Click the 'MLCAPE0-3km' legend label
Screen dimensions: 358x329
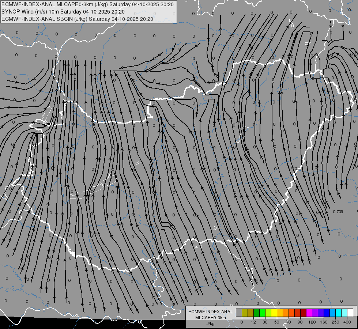coord(211,318)
